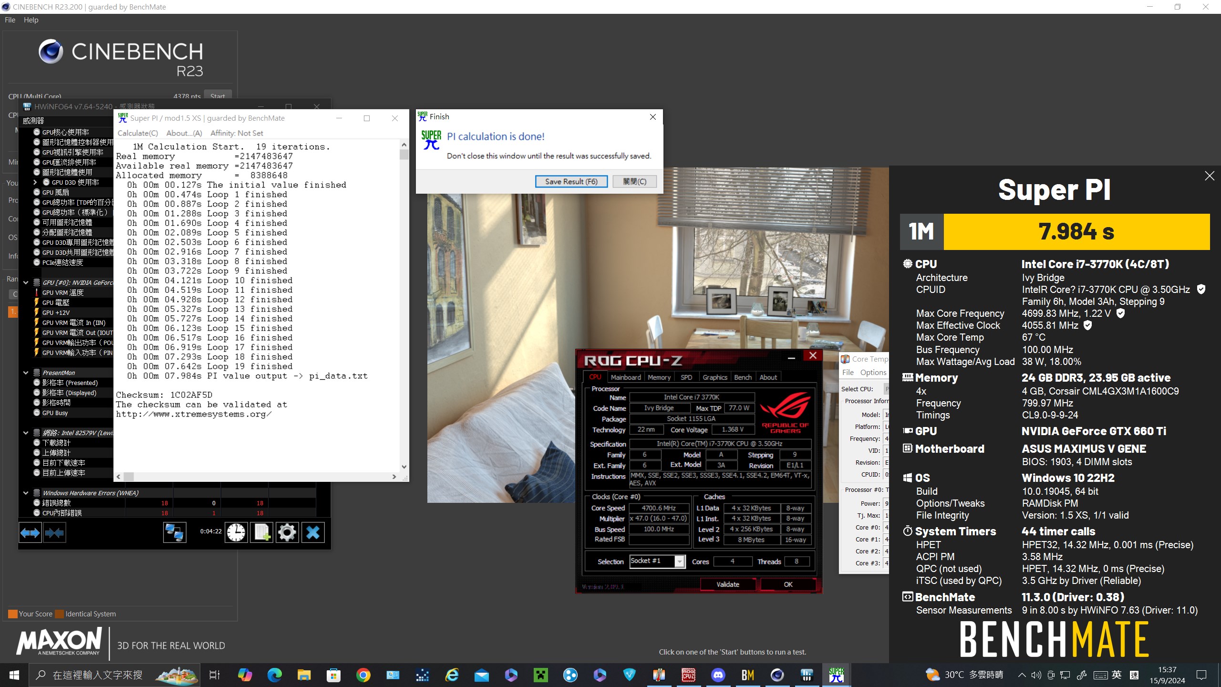Click Super PI Affinity: Not Set menu item
This screenshot has height=687, width=1221.
point(237,133)
